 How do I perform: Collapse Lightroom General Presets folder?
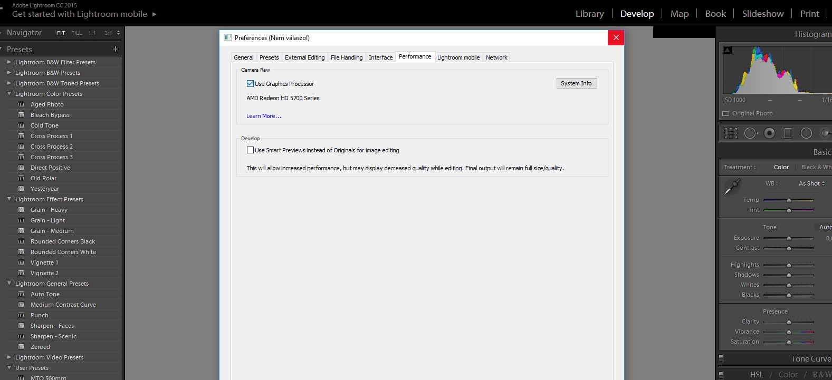tap(9, 283)
